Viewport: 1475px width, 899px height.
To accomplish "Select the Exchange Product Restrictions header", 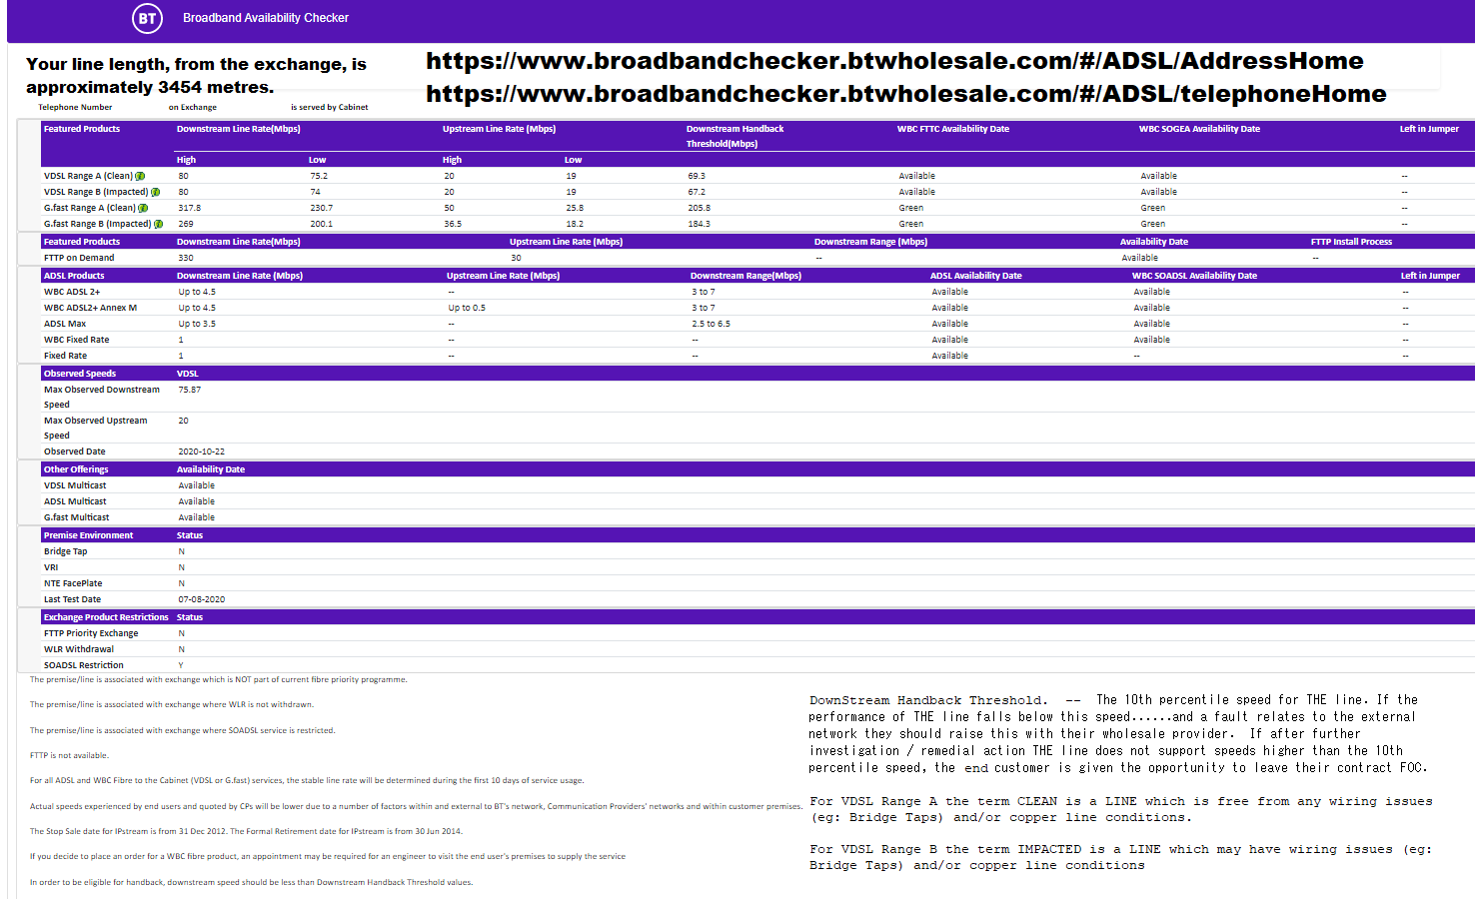I will pyautogui.click(x=106, y=617).
